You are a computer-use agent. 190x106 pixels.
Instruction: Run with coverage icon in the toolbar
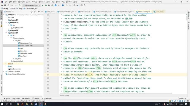tap(49, 5)
